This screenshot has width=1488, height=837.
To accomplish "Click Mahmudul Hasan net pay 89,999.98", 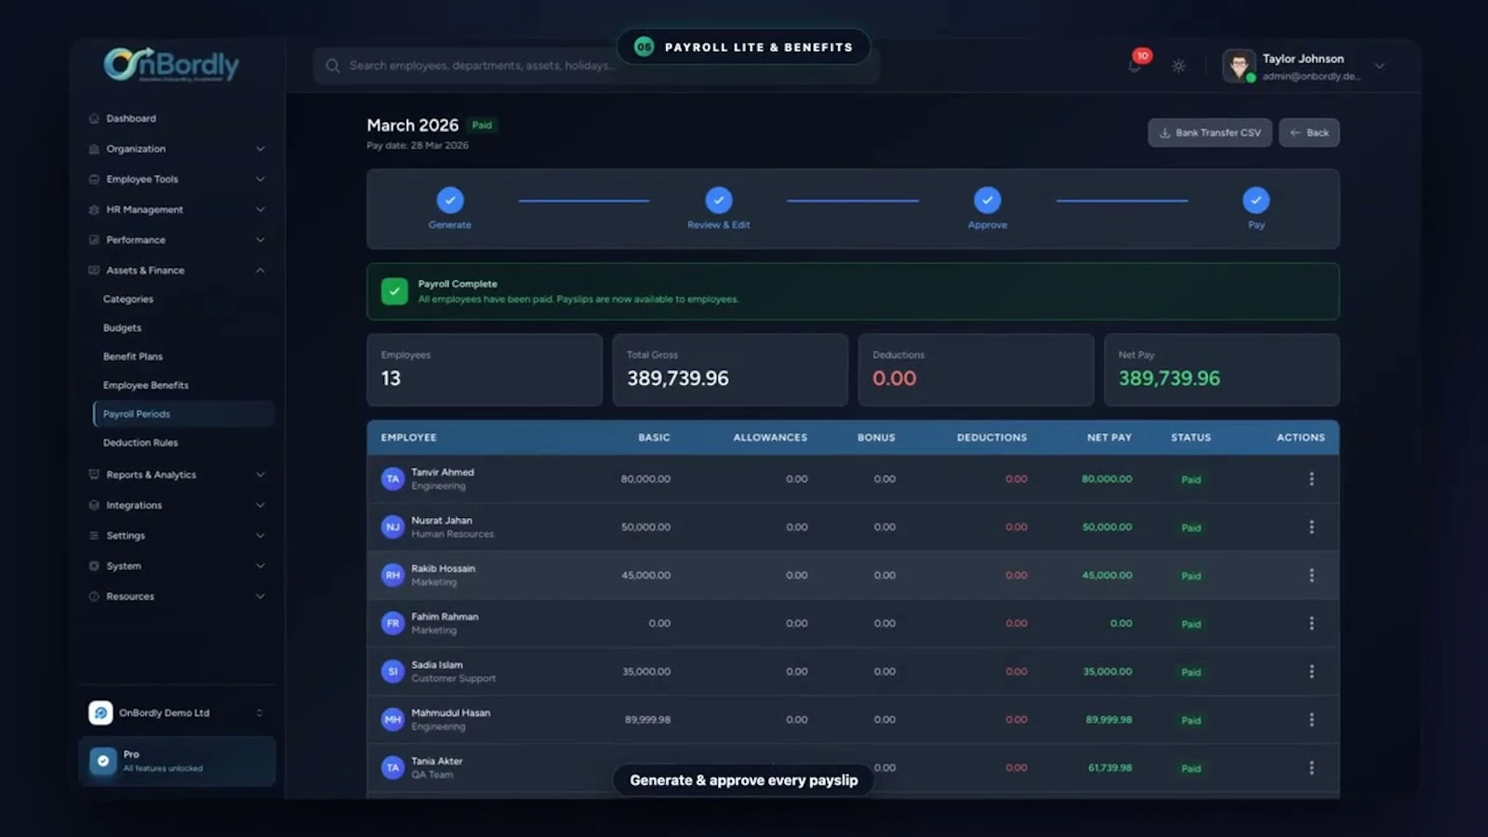I will coord(1109,720).
